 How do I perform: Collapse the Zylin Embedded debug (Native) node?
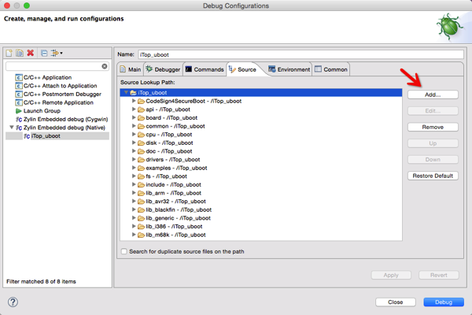tap(11, 128)
